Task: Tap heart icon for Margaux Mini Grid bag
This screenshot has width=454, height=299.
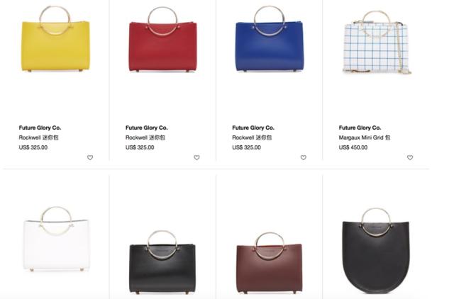Action: tap(410, 157)
